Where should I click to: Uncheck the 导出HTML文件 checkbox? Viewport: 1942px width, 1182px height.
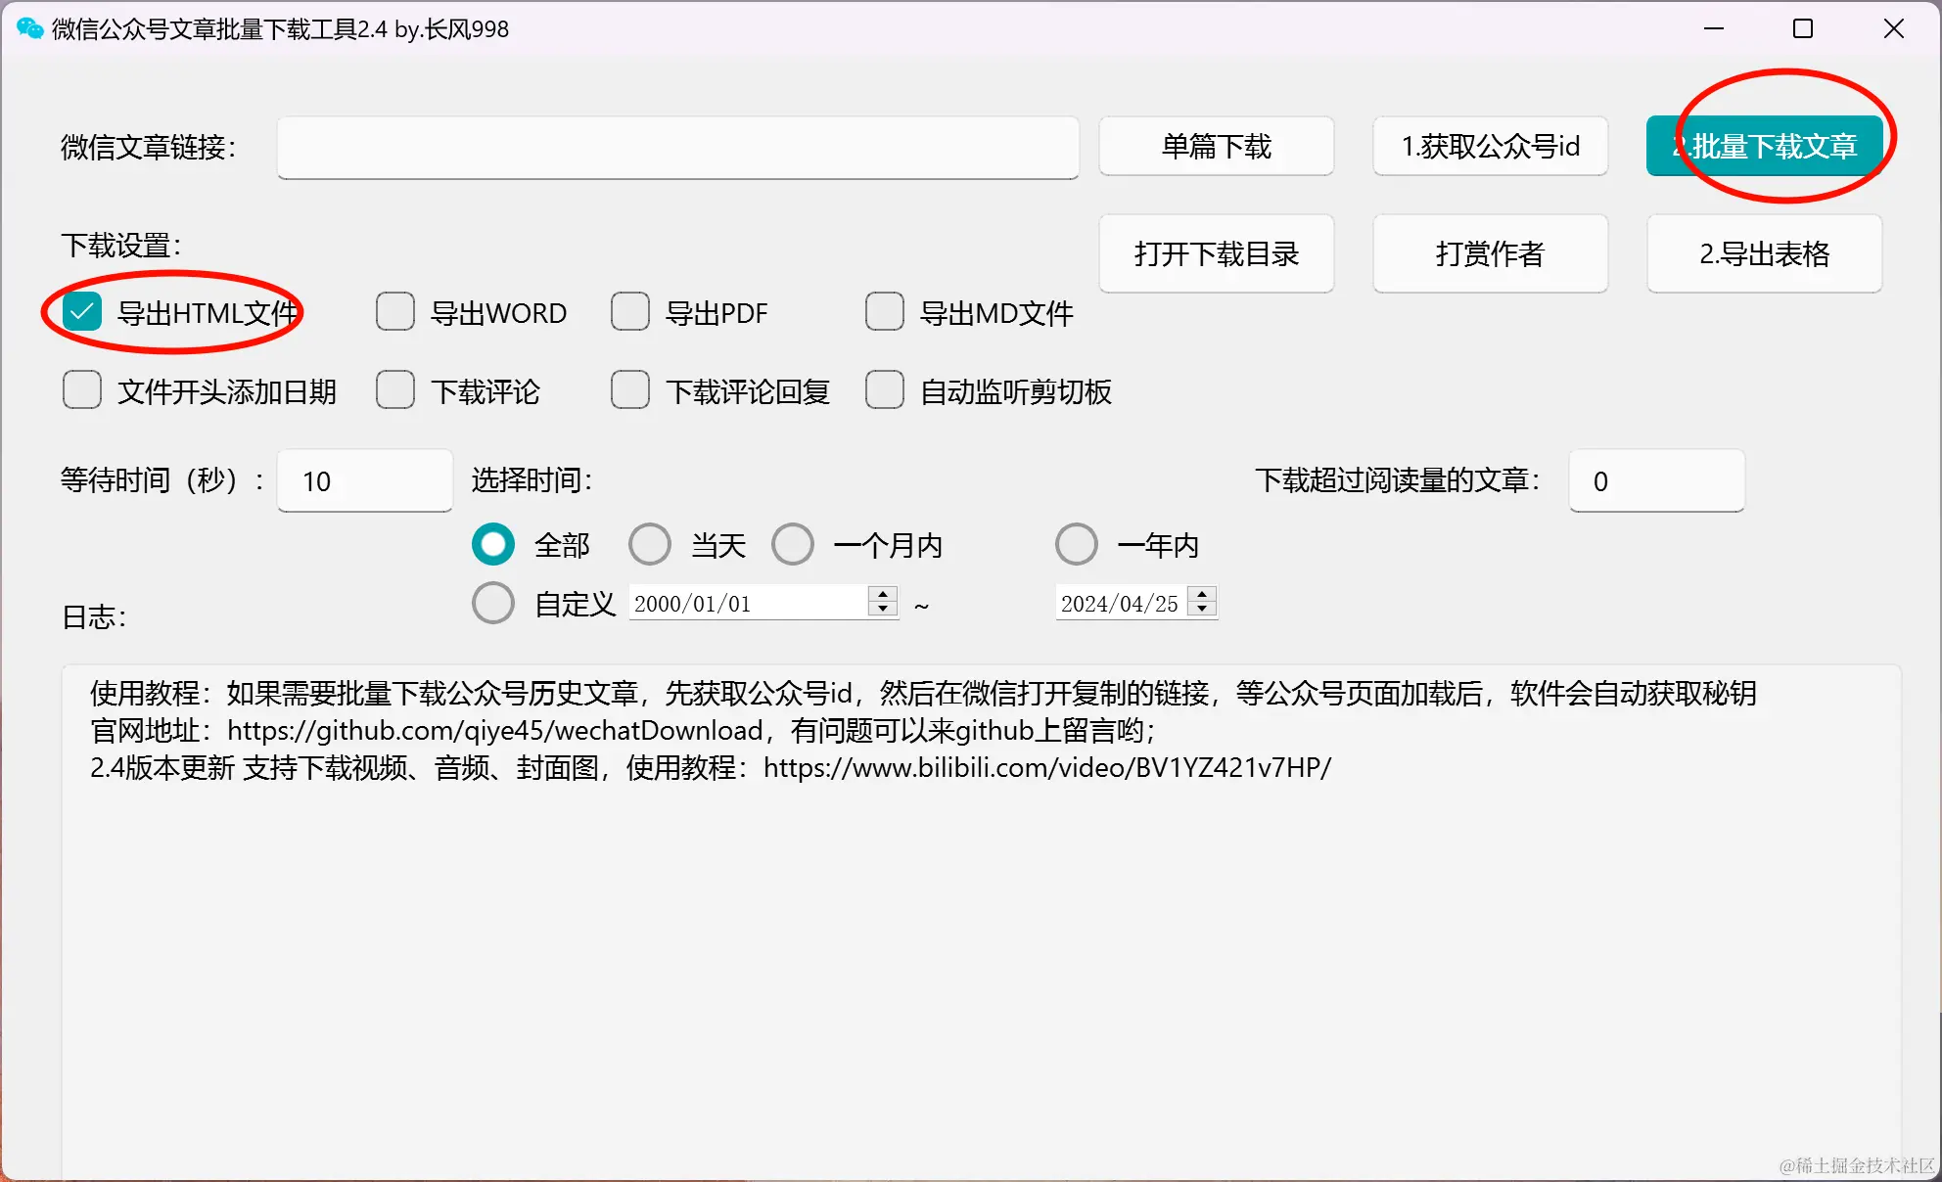82,313
